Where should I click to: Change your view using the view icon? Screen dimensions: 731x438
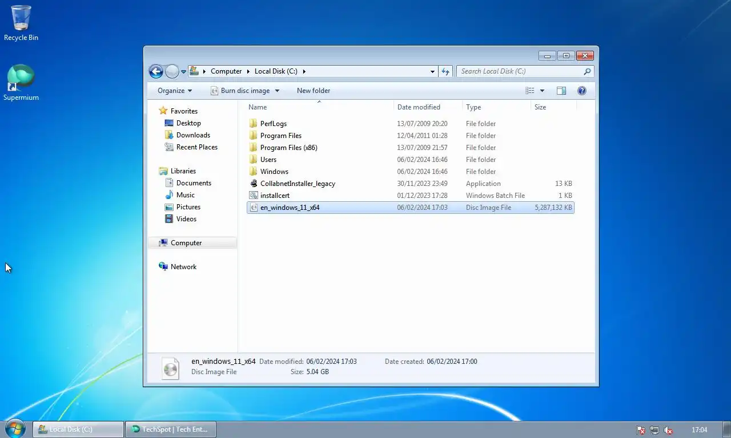[530, 91]
